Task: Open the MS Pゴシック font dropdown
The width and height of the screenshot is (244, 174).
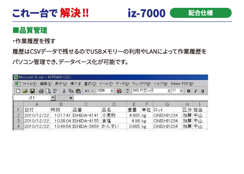Action: pyautogui.click(x=169, y=91)
